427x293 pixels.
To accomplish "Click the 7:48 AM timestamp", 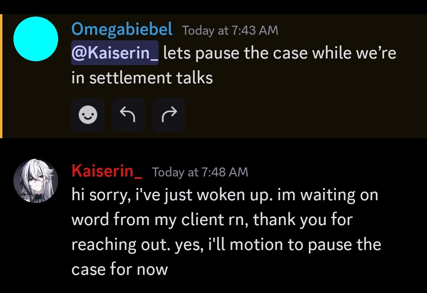I will click(x=225, y=172).
